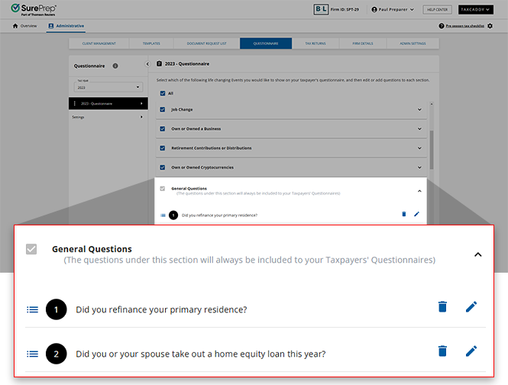Viewport: 508px width, 385px height.
Task: Click enlarged pencil icon beside refinance question
Action: (x=471, y=306)
